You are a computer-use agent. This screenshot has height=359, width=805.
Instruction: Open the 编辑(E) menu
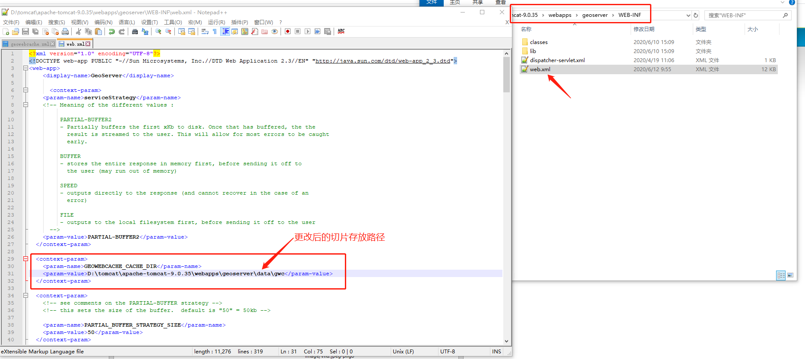pyautogui.click(x=34, y=22)
